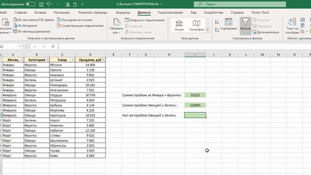Open the Undo history dropdown arrow
The image size is (311, 175).
click(52, 4)
